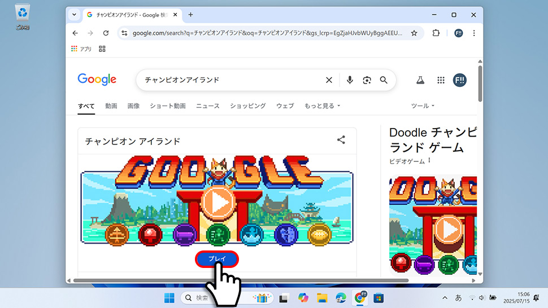Bookmark this page with the star
Image resolution: width=548 pixels, height=308 pixels.
414,33
